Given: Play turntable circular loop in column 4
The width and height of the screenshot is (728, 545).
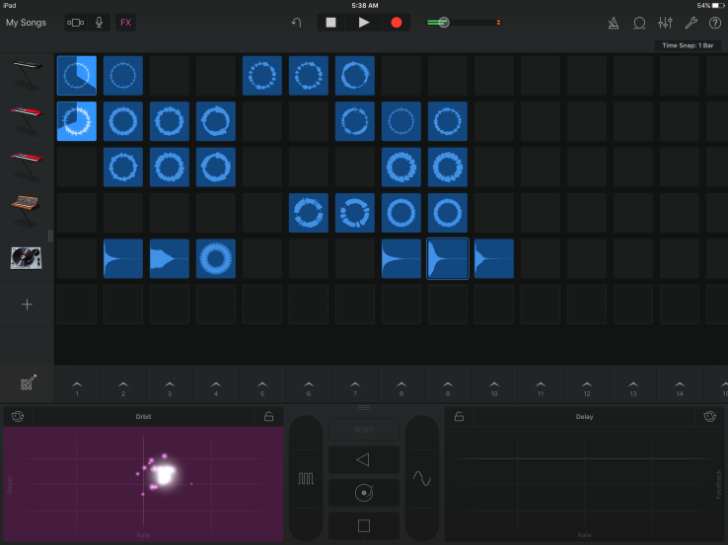Looking at the screenshot, I should point(216,259).
